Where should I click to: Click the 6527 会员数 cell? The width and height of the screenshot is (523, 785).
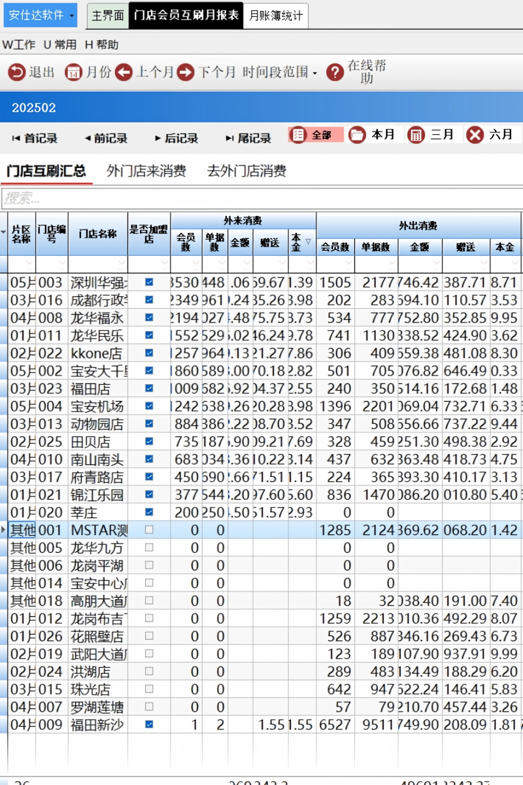tap(335, 724)
